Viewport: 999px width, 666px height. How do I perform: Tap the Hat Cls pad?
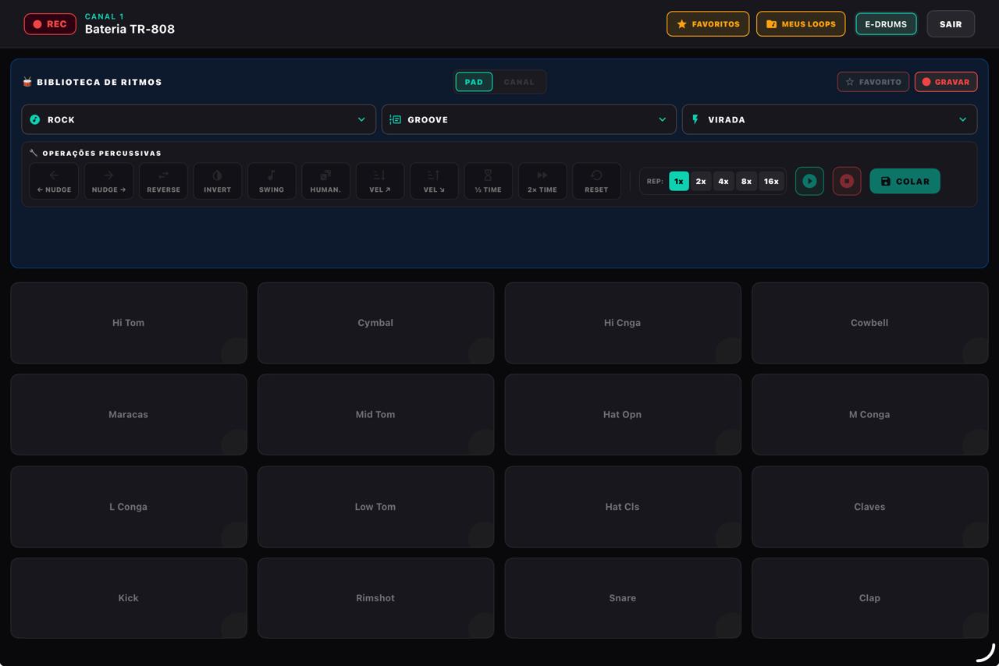[x=623, y=507]
